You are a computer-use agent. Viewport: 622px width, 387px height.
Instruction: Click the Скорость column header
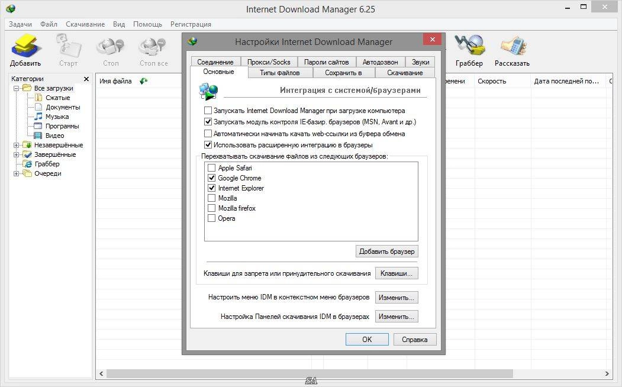pyautogui.click(x=502, y=81)
